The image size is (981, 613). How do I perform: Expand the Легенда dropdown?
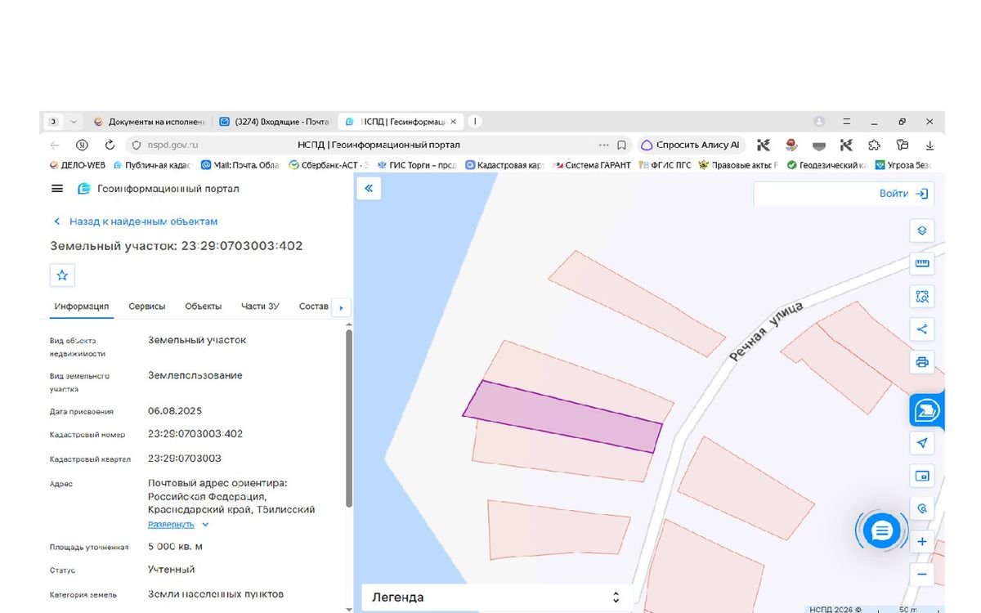[x=496, y=597]
